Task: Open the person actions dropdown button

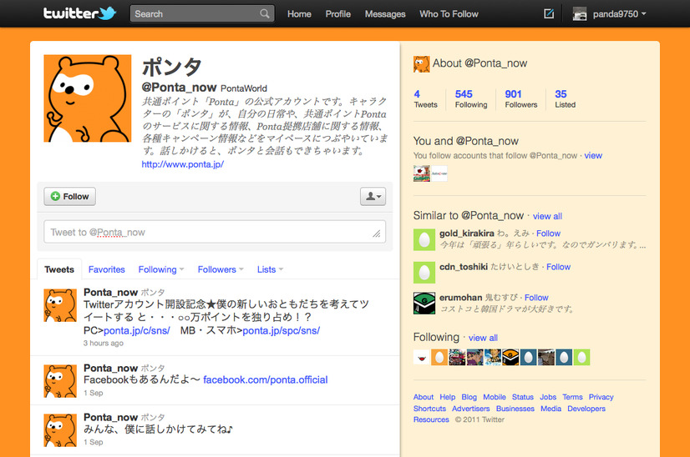Action: [x=373, y=197]
